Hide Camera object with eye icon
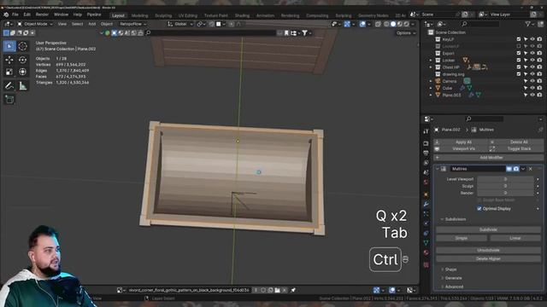547x307 pixels. 532,81
